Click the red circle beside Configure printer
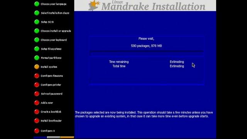The height and width of the screenshot is (139, 247). tap(37, 85)
